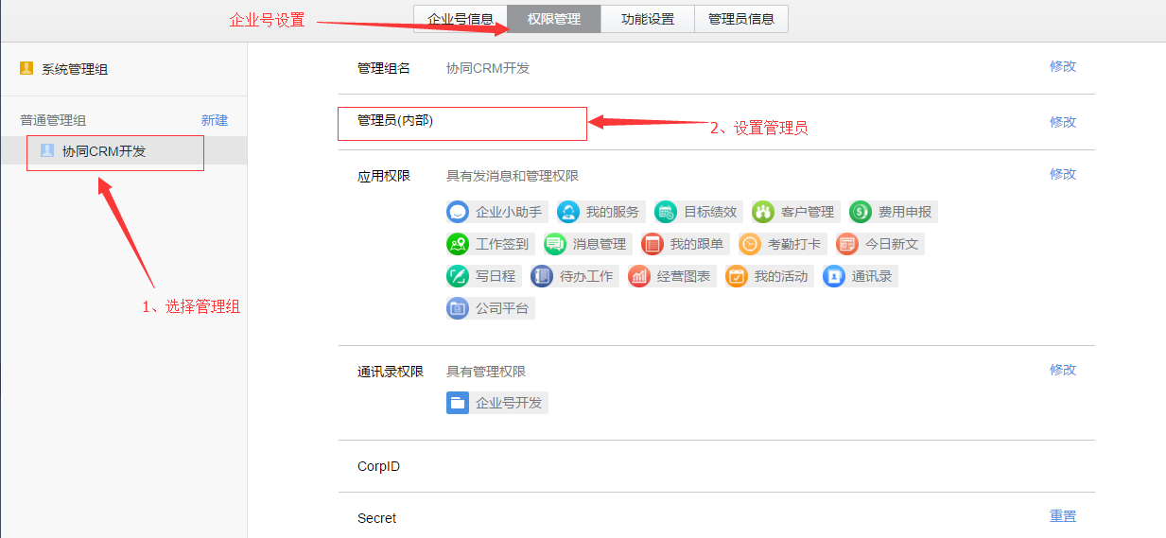This screenshot has height=538, width=1166.
Task: Select the 我的服务 app icon
Action: point(568,212)
